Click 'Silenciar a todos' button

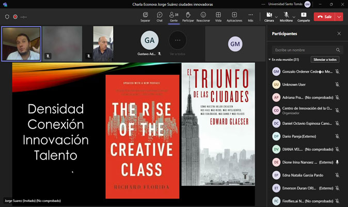tap(325, 60)
